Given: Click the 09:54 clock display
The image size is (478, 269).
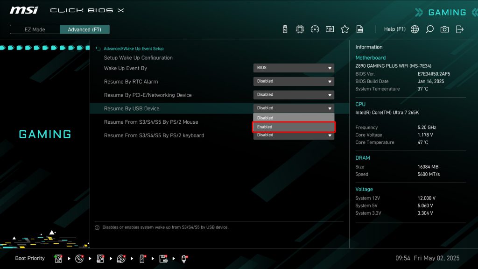Looking at the screenshot, I should tap(403, 258).
